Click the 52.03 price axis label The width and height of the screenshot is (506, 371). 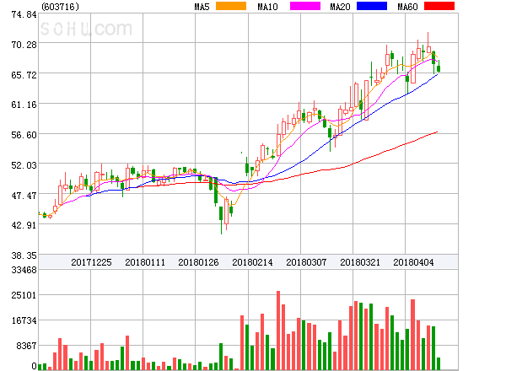tap(24, 165)
